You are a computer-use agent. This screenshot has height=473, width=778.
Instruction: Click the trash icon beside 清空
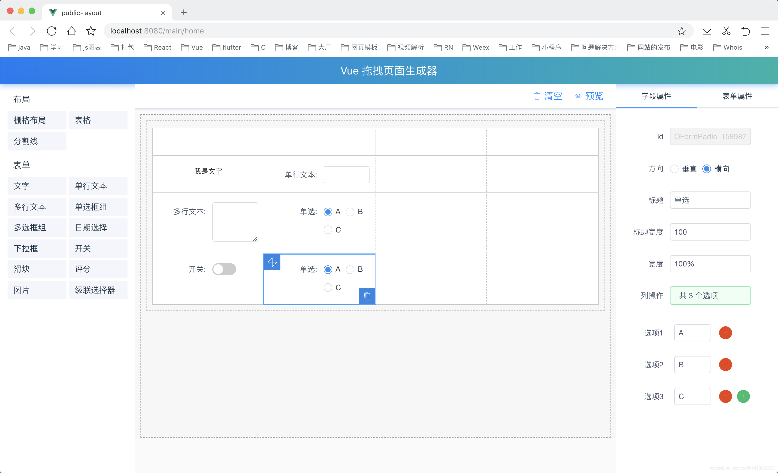[537, 96]
